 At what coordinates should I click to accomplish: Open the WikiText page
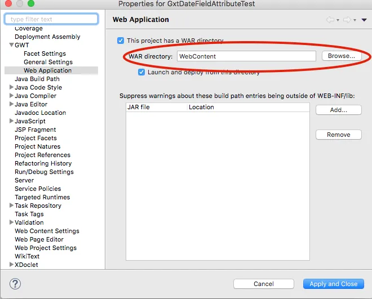(27, 256)
